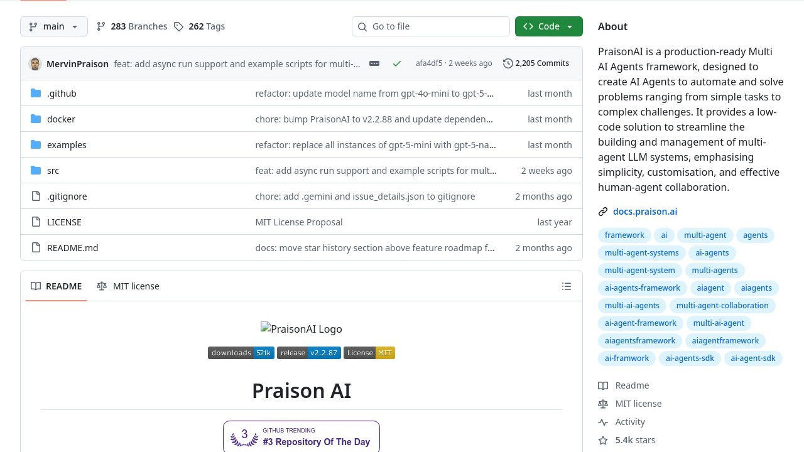
Task: Click the branches icon beside 283 Branches
Action: coord(101,26)
